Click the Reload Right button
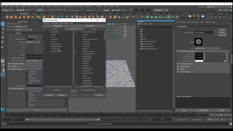Viewport: 233px width, 131px height. [x=90, y=26]
